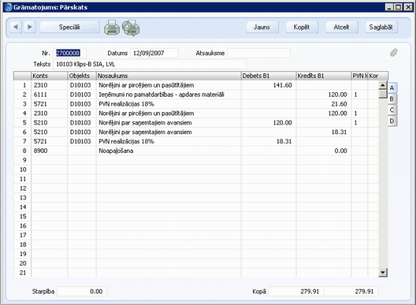Click the Objekts column header

pyautogui.click(x=82, y=76)
